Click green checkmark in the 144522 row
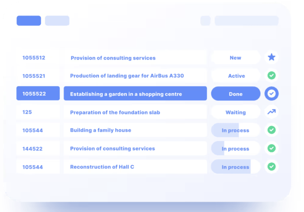This screenshot has height=212, width=304. tap(271, 148)
